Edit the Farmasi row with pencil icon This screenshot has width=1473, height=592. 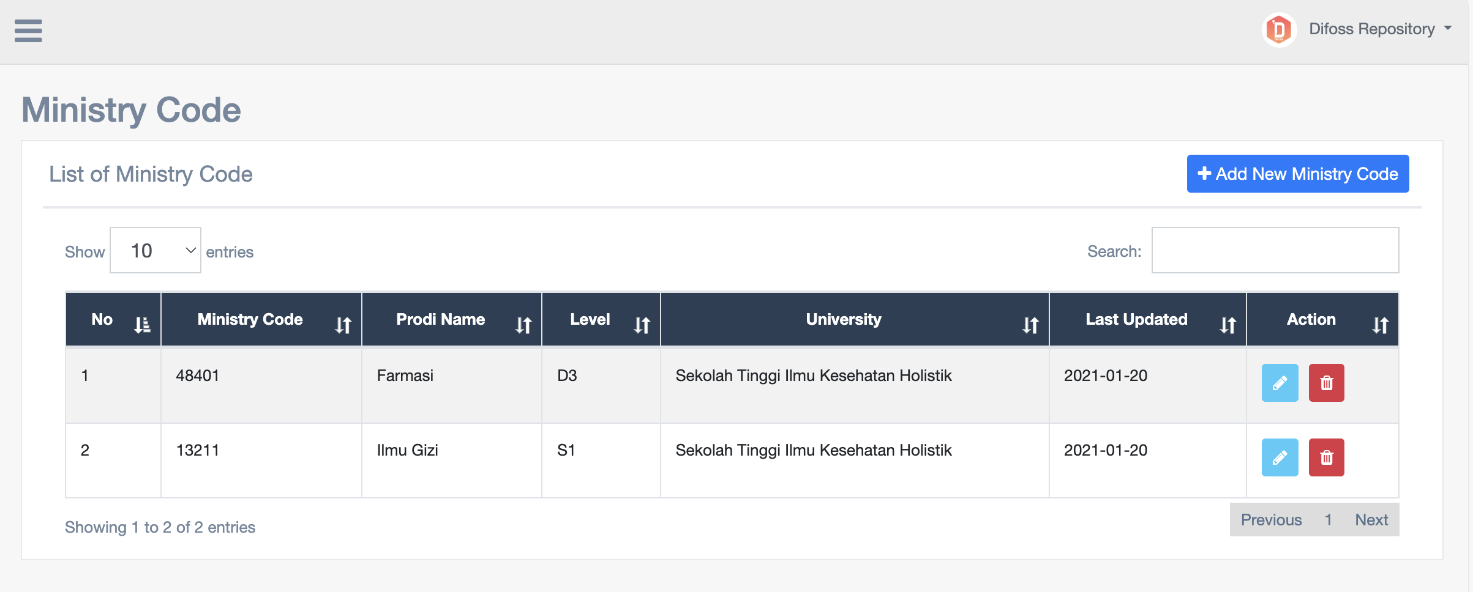1280,383
